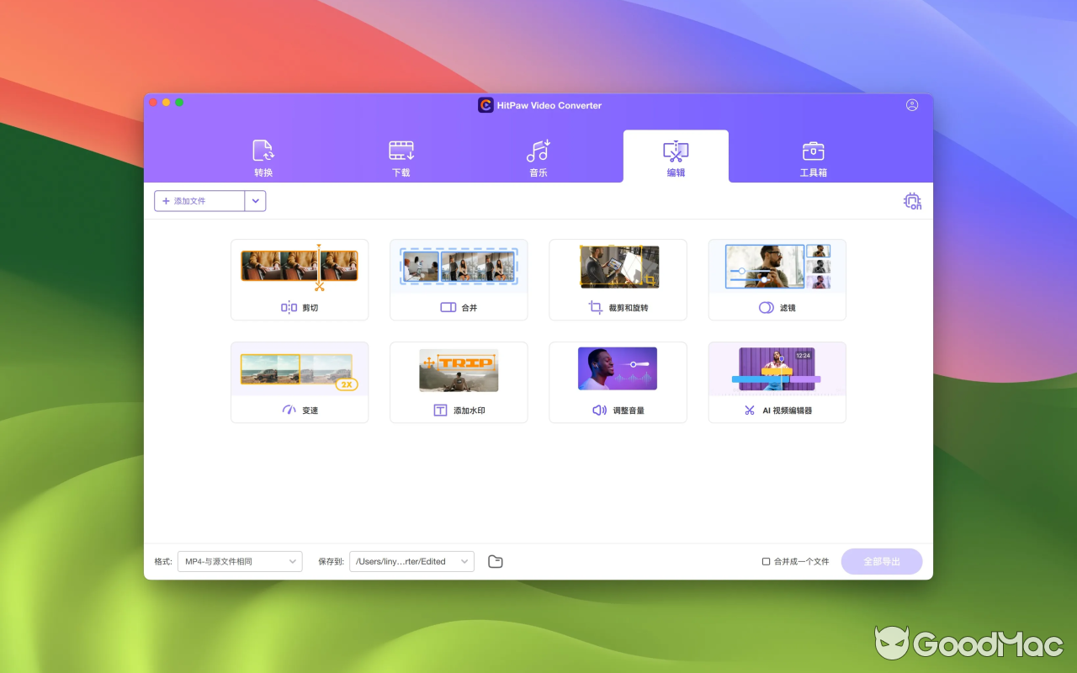Image resolution: width=1077 pixels, height=673 pixels.
Task: Expand the MP4-与源文件相同 format dropdown
Action: [x=239, y=560]
